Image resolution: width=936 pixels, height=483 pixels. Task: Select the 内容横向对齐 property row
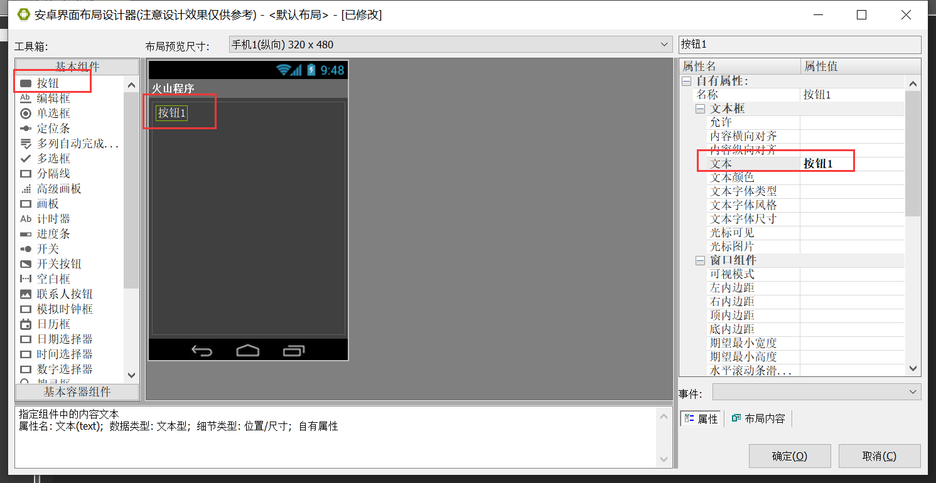(x=806, y=136)
